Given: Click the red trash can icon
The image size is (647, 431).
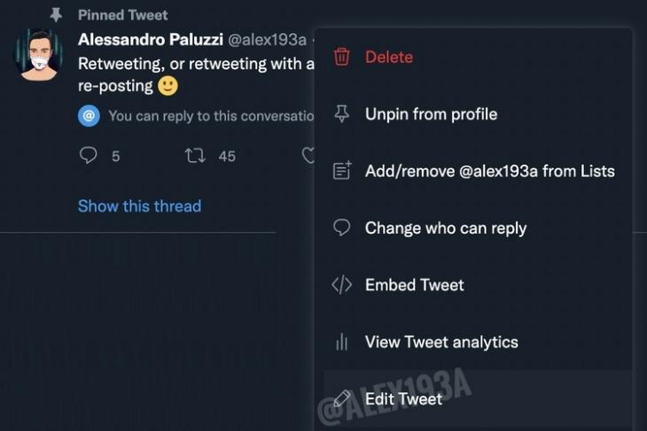Looking at the screenshot, I should coord(341,57).
